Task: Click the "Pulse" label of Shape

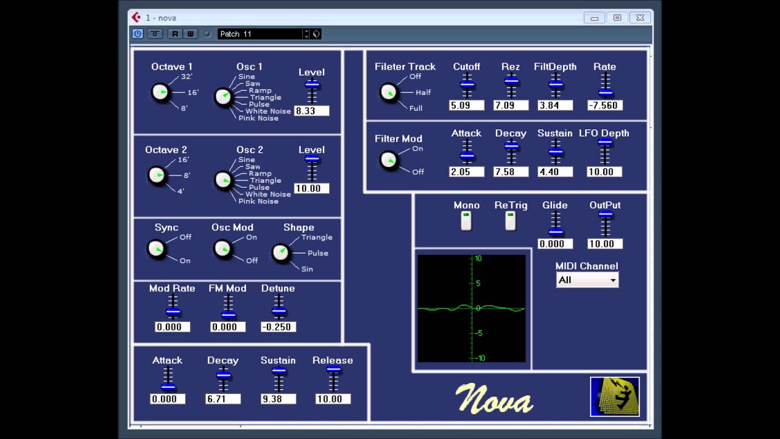Action: 318,253
